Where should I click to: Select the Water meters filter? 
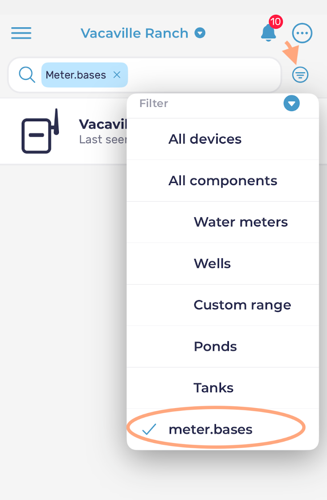tap(223, 222)
